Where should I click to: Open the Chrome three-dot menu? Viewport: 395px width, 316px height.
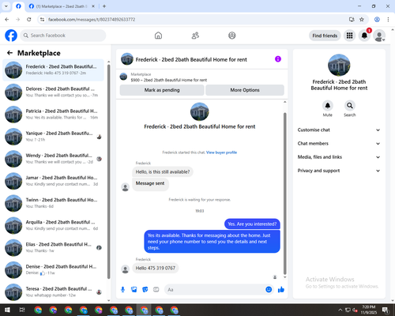point(388,20)
